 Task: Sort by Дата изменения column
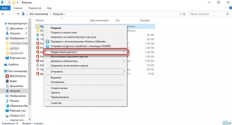[99, 20]
